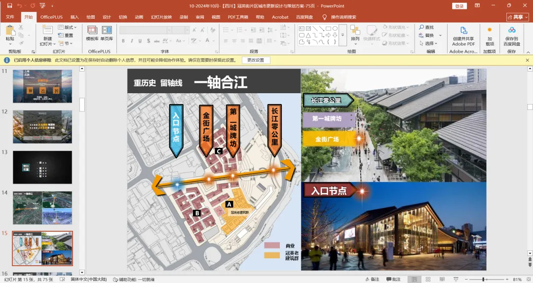Select the text box shape in gallery
533x283 pixels.
302,29
